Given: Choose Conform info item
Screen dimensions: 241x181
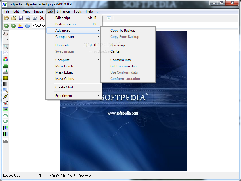Looking at the screenshot, I should click(x=128, y=60).
